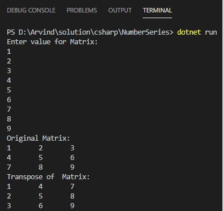This screenshot has width=223, height=211.
Task: Open the PROBLEMS tab
Action: pos(82,10)
